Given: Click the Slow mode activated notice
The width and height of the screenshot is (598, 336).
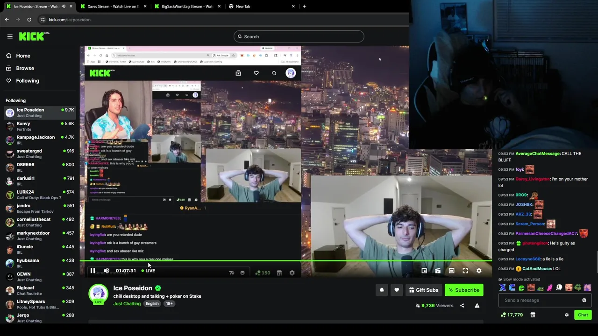Looking at the screenshot, I should click(519, 280).
